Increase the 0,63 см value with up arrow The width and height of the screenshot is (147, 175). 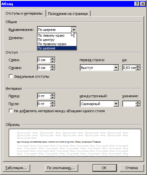(x=138, y=66)
